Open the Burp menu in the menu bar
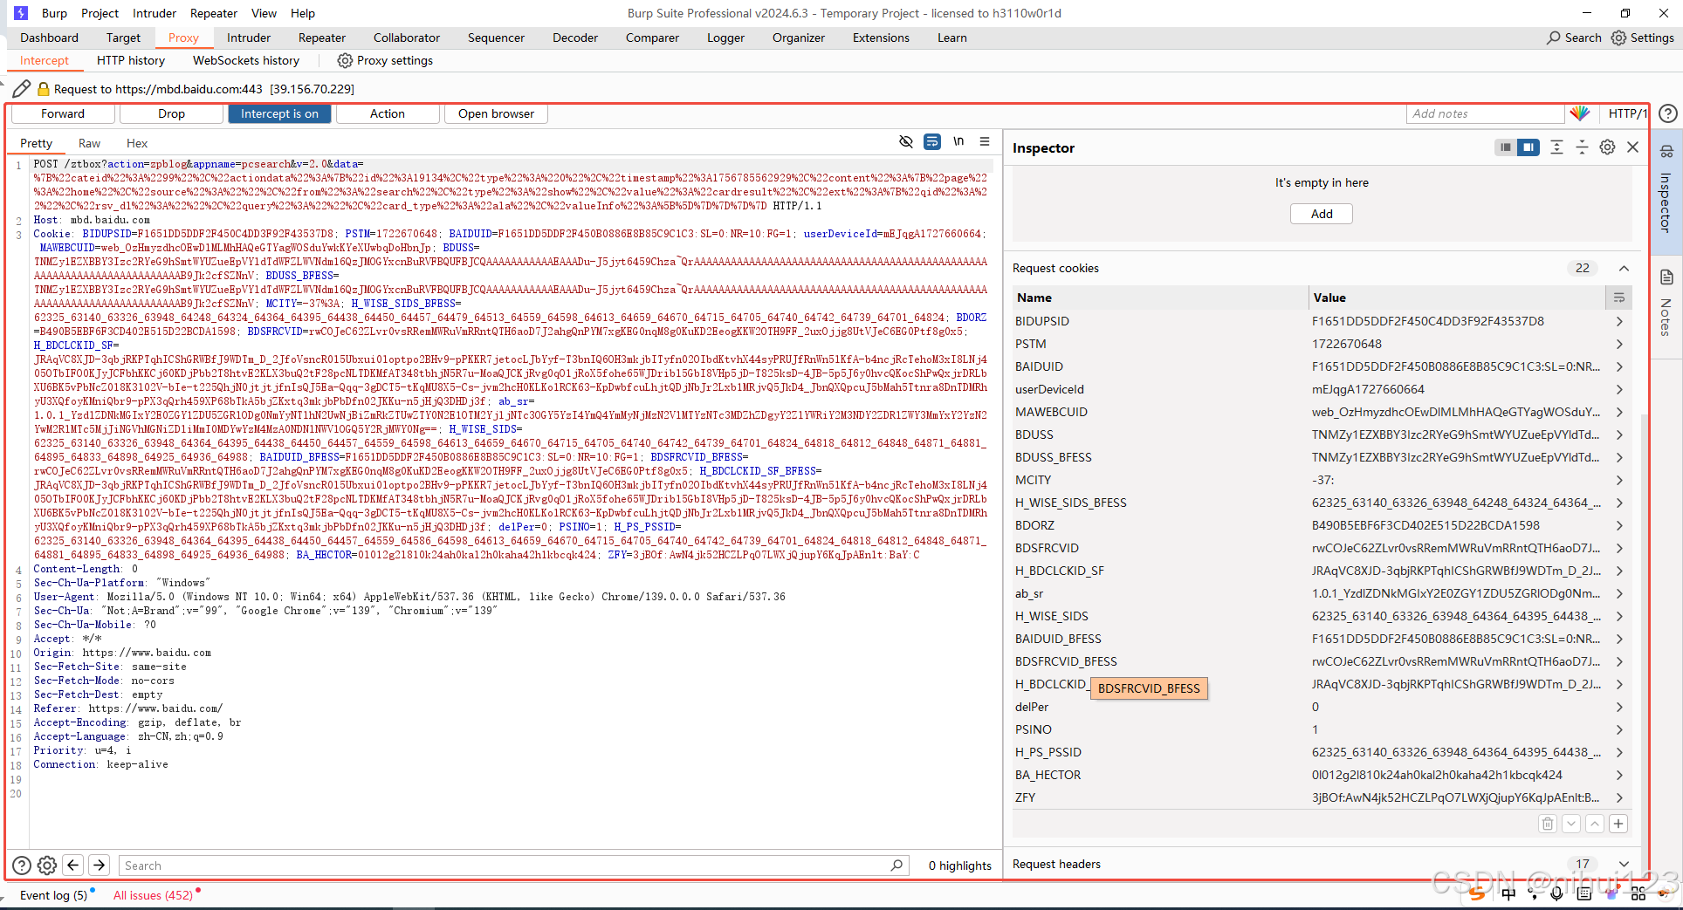This screenshot has height=910, width=1683. (54, 13)
